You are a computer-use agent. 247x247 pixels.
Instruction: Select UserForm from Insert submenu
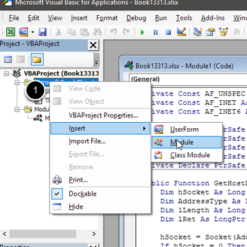(187, 130)
